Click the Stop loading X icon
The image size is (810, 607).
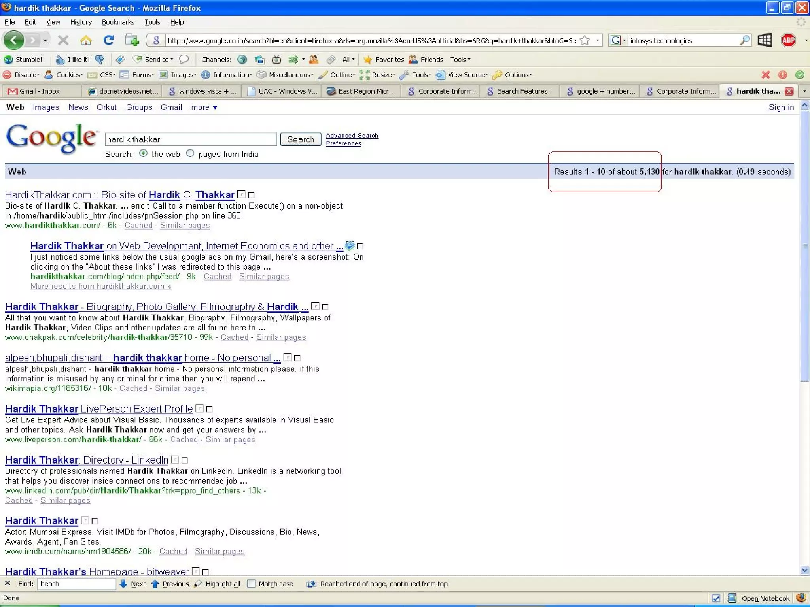coord(63,40)
